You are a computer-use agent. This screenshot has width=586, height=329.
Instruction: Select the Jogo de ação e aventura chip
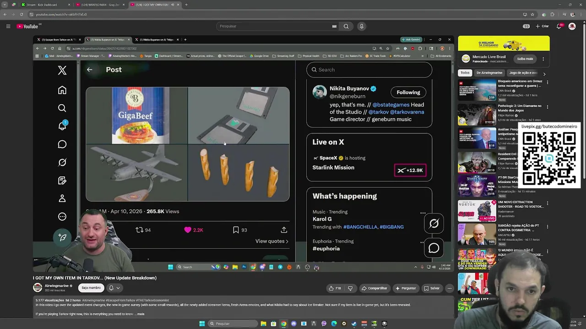(x=523, y=73)
